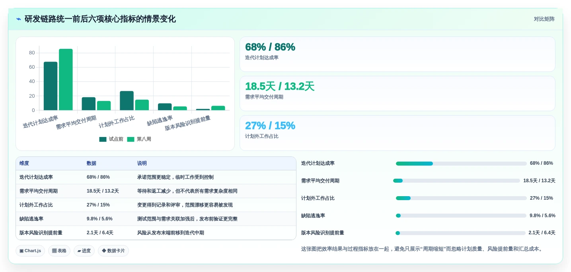Click the 需求平均交付周期 progress bar
This screenshot has height=272, width=571.
coord(456,181)
